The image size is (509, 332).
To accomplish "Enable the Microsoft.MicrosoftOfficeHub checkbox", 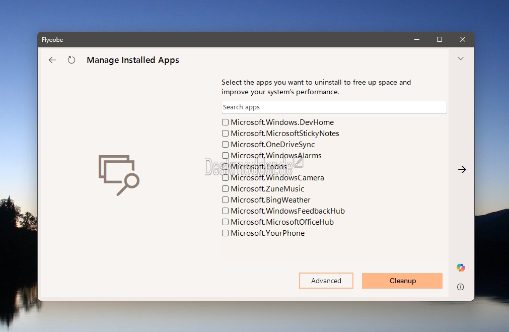I will [225, 222].
